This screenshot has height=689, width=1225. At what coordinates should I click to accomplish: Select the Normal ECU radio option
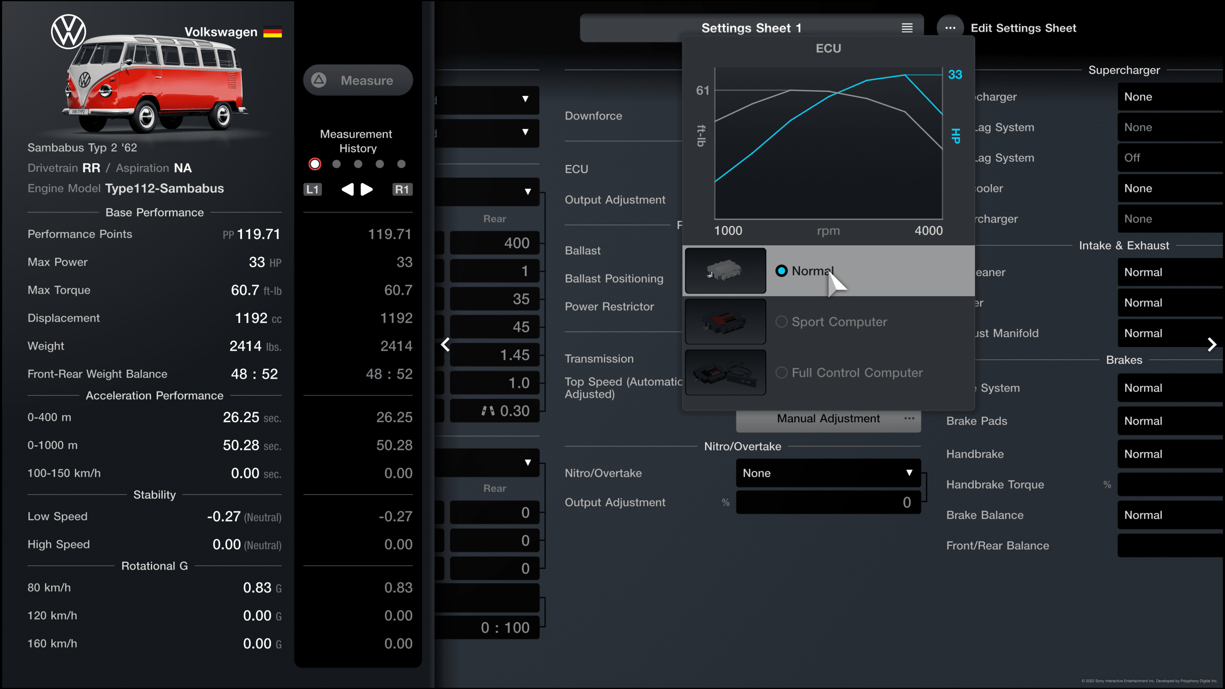coord(781,270)
